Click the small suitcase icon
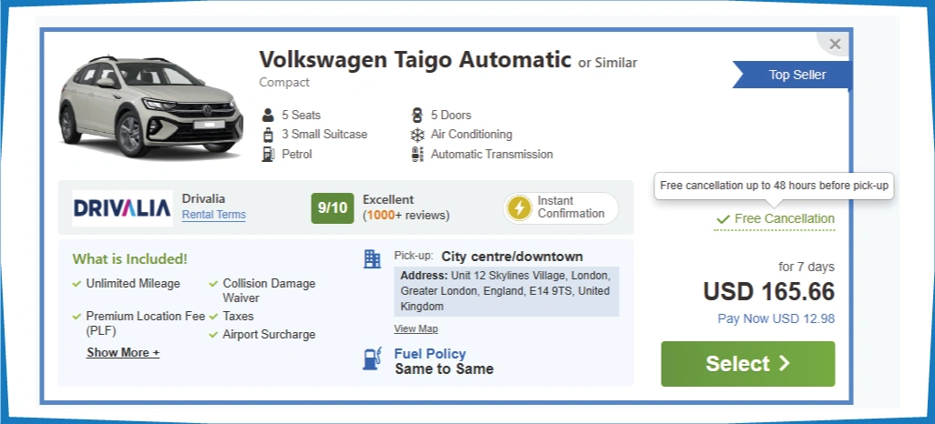This screenshot has height=424, width=935. coord(268,135)
